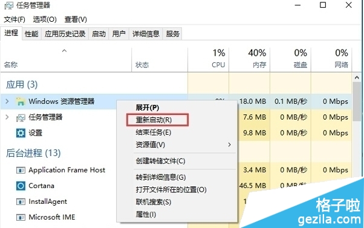Click the Cortana circle icon
This screenshot has height=228, width=364.
(21, 186)
